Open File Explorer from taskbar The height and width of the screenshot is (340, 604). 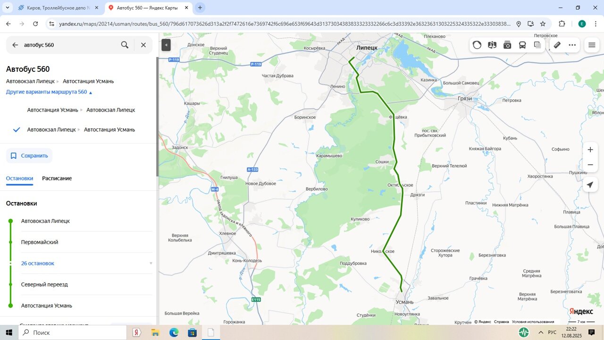point(155,332)
